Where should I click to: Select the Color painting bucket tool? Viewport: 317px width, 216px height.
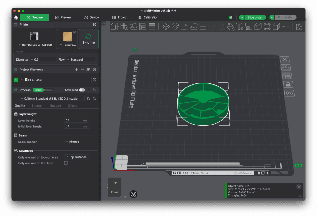pos(230,27)
